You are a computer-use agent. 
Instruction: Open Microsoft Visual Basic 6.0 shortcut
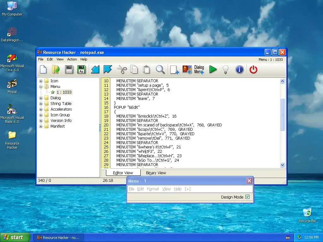click(12, 114)
